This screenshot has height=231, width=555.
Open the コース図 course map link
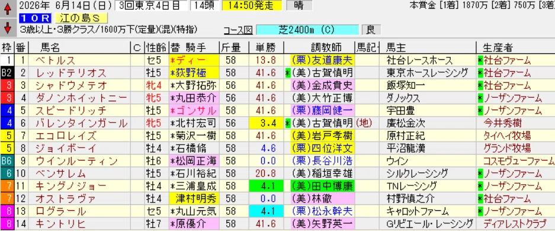238,30
